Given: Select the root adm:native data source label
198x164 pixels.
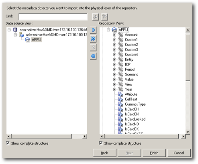Looking at the screenshot, I should [53, 30].
